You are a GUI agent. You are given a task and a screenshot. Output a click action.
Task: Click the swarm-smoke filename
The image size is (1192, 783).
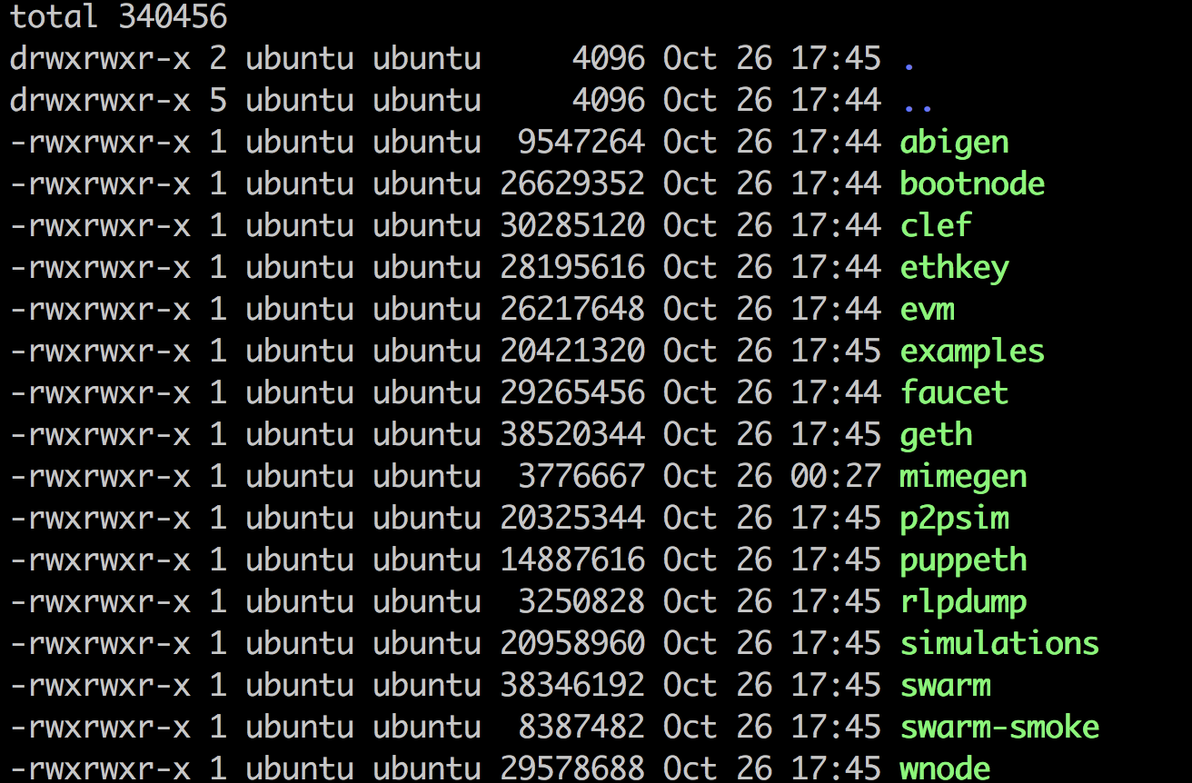click(x=999, y=727)
